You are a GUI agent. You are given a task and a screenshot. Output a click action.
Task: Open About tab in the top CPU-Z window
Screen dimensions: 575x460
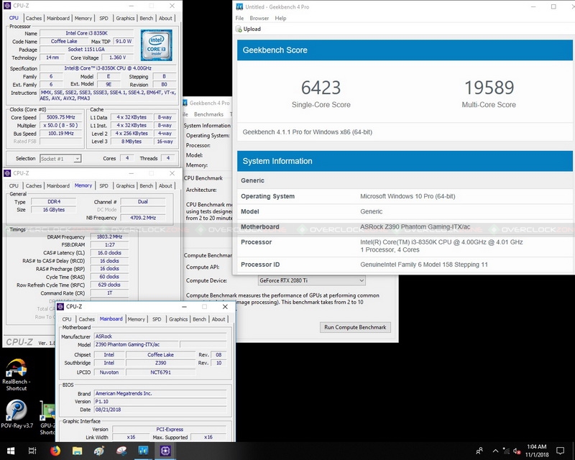165,18
